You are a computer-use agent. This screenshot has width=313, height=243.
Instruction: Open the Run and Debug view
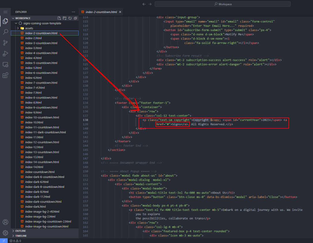[5, 54]
